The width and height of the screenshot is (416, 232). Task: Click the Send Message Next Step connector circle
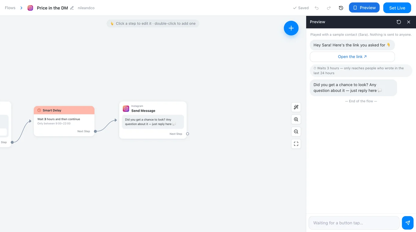point(187,134)
